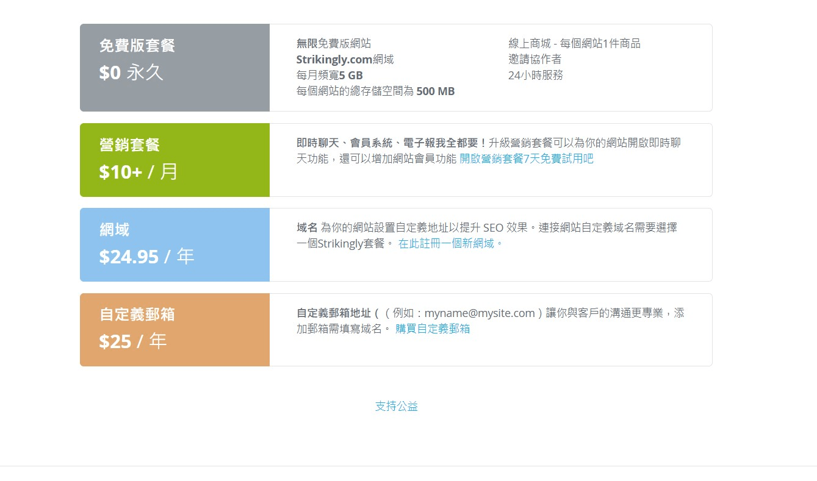The width and height of the screenshot is (817, 481).
Task: Select the green 營銷套餐 plan card
Action: click(x=175, y=160)
